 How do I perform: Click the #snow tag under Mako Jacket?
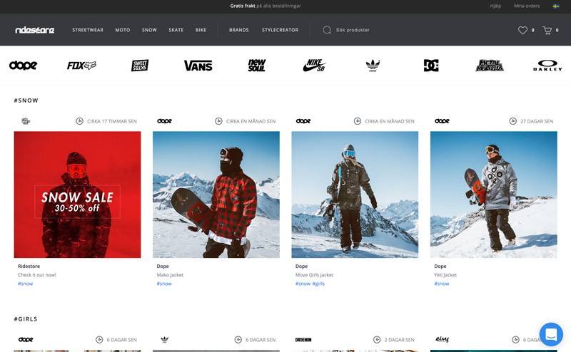(164, 284)
